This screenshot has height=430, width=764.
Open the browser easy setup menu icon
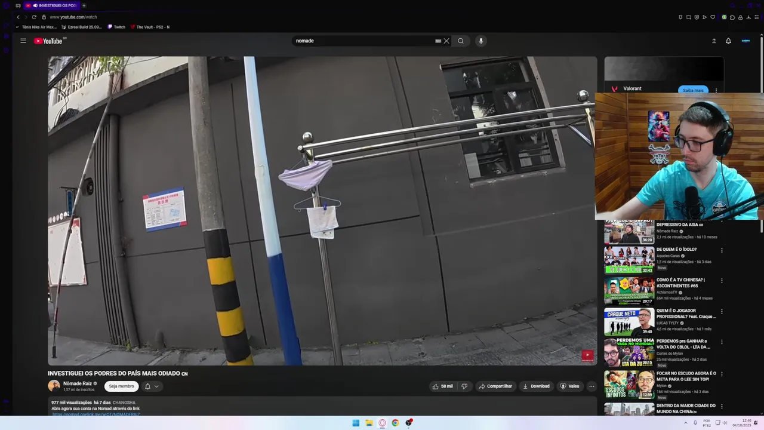[x=757, y=17]
